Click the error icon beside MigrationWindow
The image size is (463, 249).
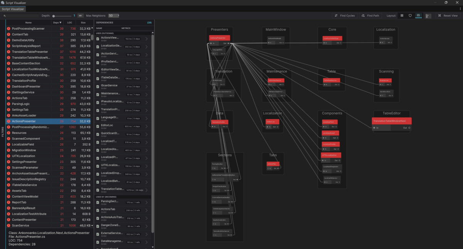click(x=9, y=150)
